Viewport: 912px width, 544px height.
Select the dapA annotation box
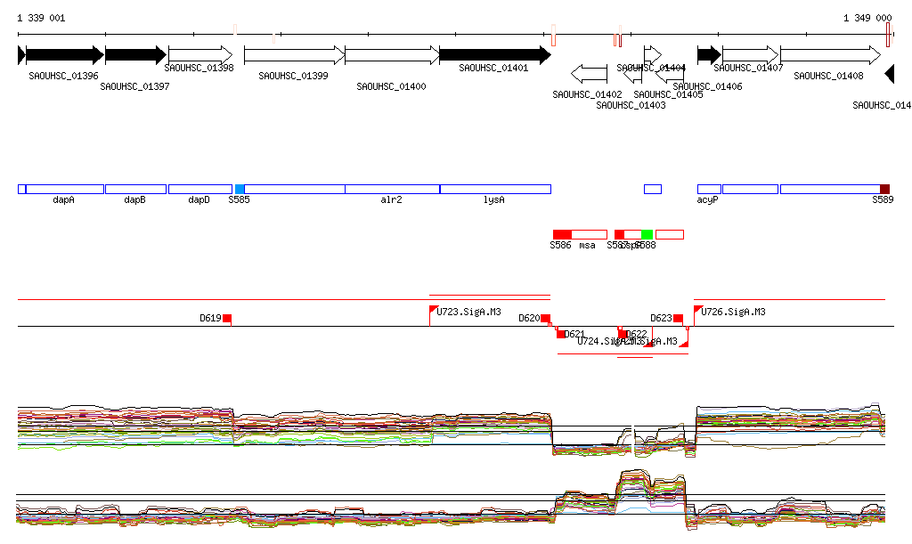65,189
